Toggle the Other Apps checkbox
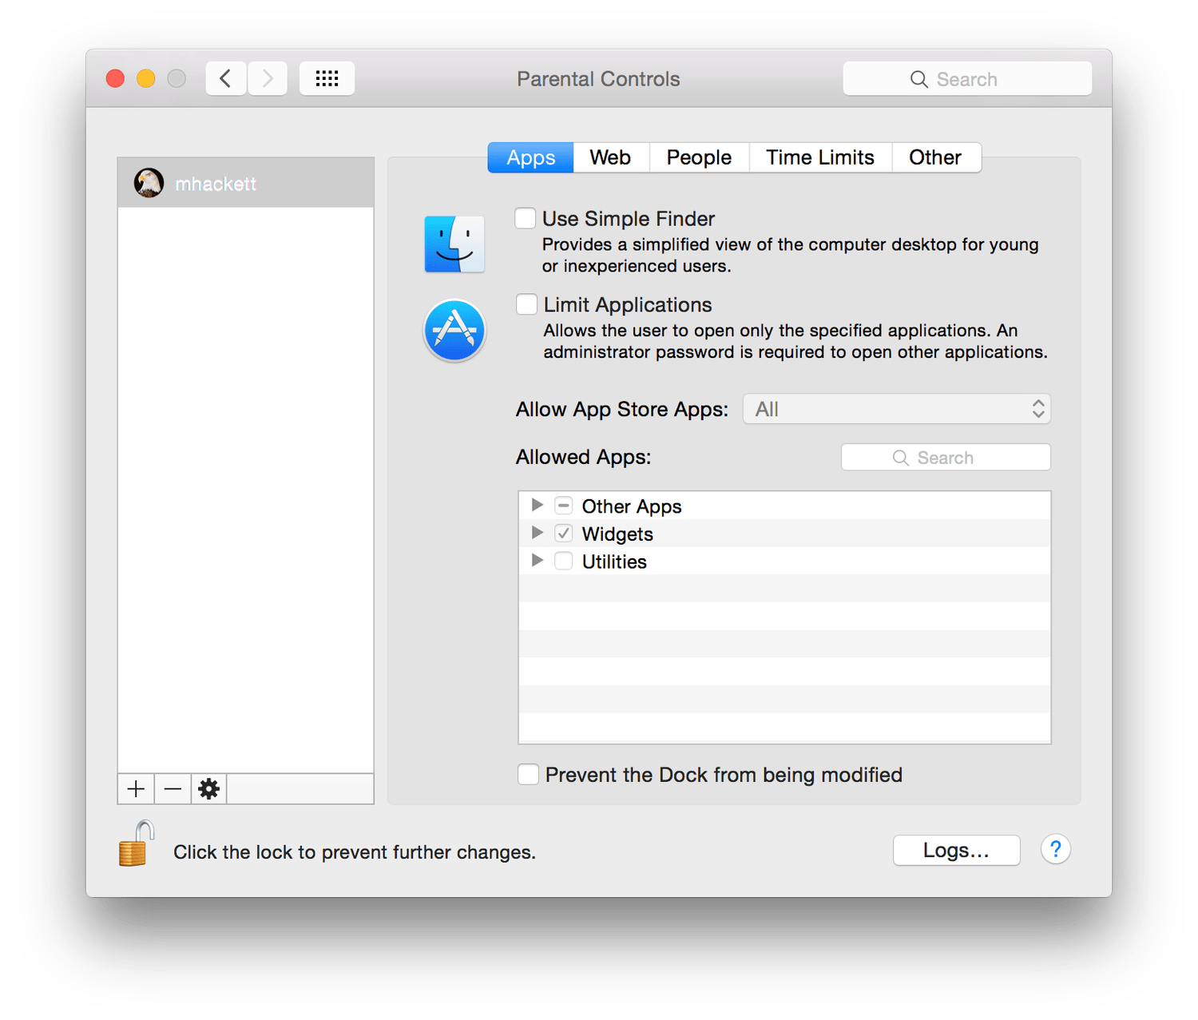Viewport: 1198px width, 1020px height. tap(564, 506)
